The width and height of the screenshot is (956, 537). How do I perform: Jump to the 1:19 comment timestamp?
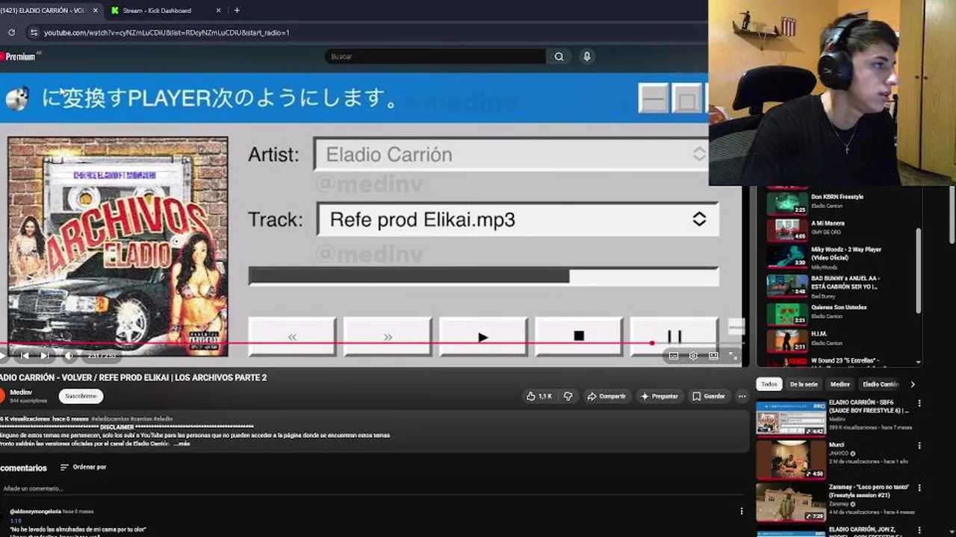point(16,521)
